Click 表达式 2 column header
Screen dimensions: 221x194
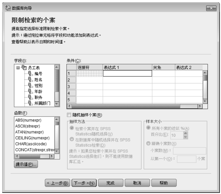coord(189,68)
